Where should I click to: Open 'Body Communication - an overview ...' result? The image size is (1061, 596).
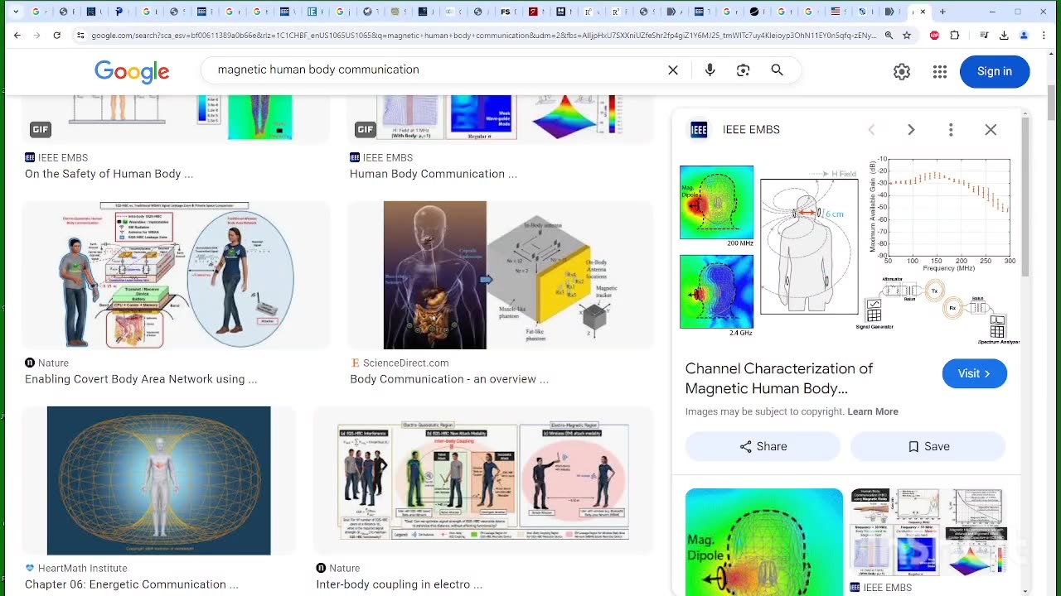449,379
